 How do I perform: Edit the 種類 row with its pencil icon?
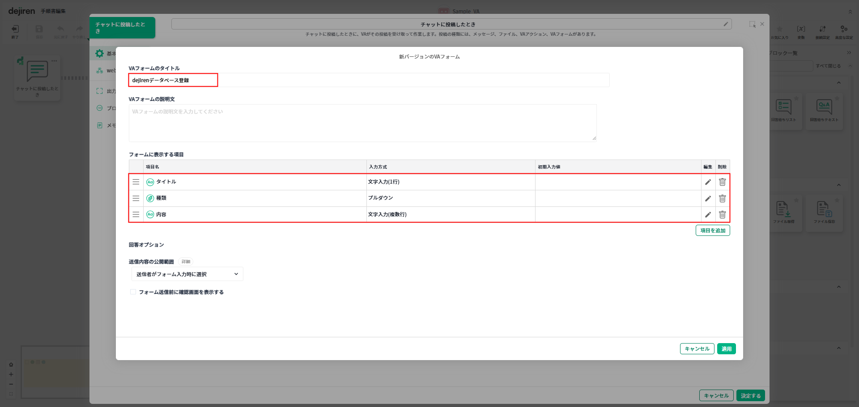(708, 198)
